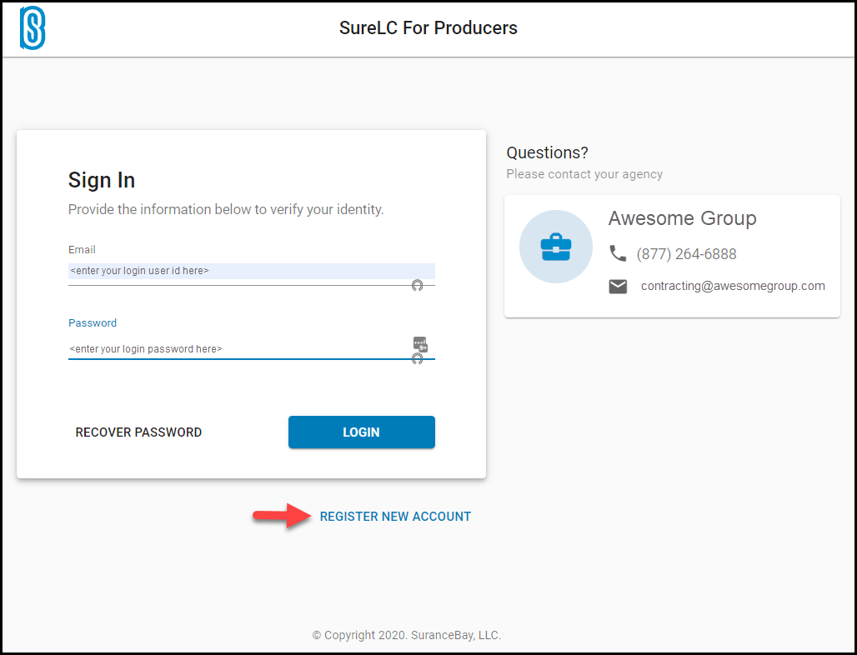Click the briefcase agency avatar icon

click(556, 247)
